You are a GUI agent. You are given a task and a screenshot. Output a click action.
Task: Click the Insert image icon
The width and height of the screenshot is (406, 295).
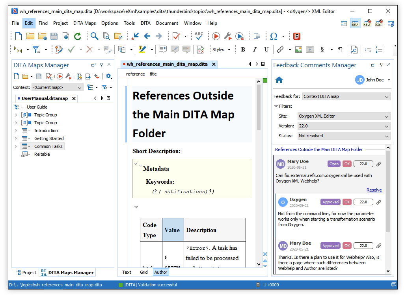(298, 50)
